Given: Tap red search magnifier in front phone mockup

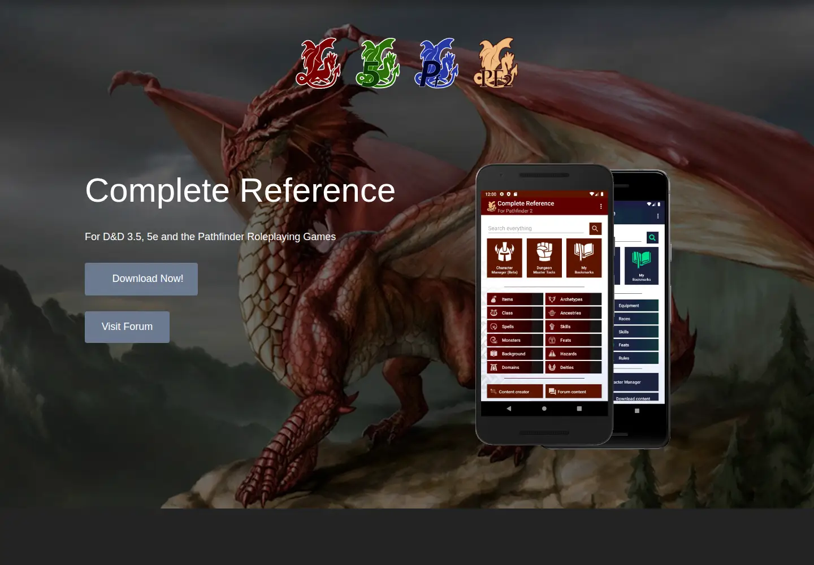Looking at the screenshot, I should click(595, 228).
